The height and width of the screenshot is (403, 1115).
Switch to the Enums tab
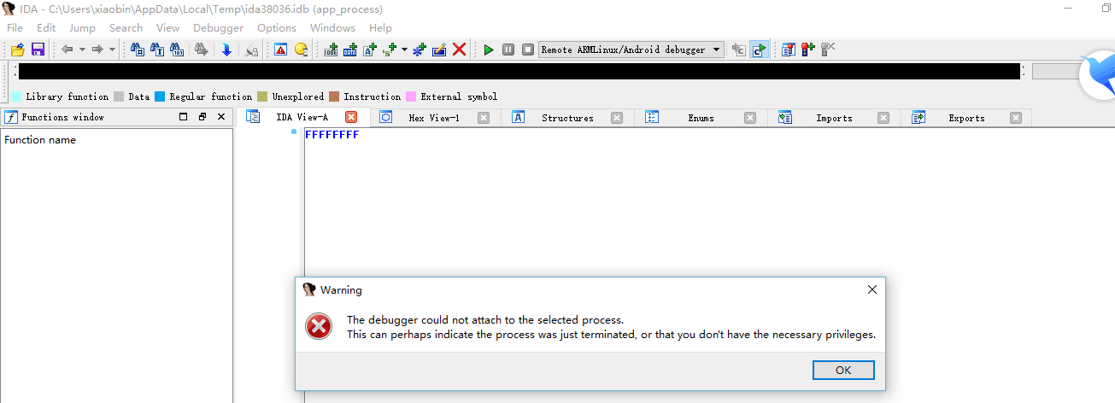point(701,118)
